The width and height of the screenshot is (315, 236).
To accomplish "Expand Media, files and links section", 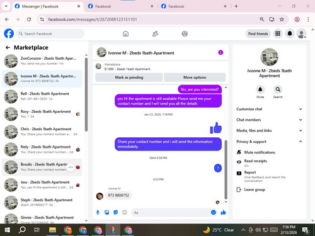I will click(269, 130).
